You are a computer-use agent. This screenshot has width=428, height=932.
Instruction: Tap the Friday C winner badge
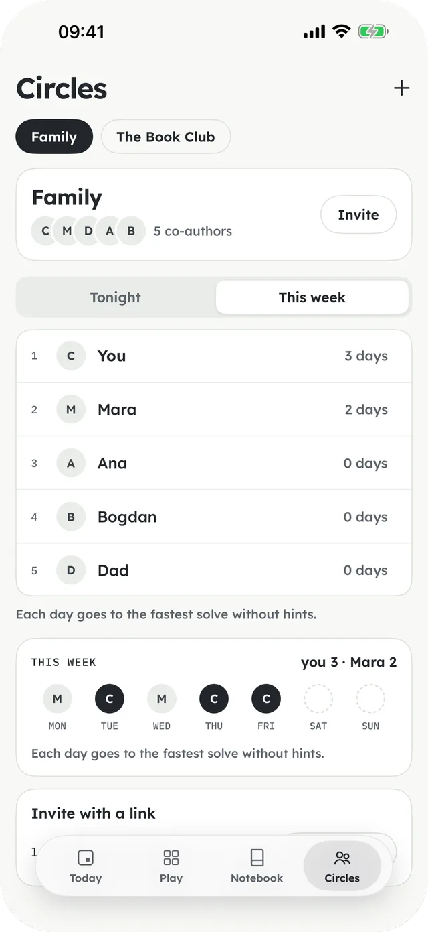click(x=266, y=699)
